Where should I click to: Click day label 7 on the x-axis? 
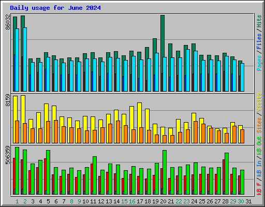64,201
